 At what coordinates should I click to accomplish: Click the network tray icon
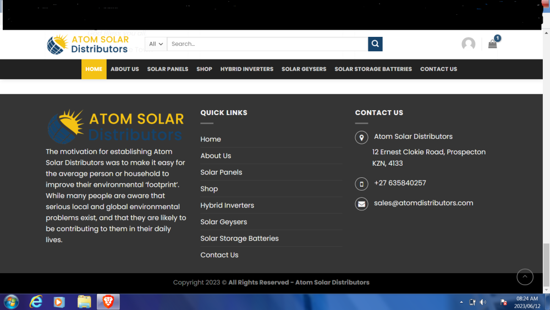(472, 302)
